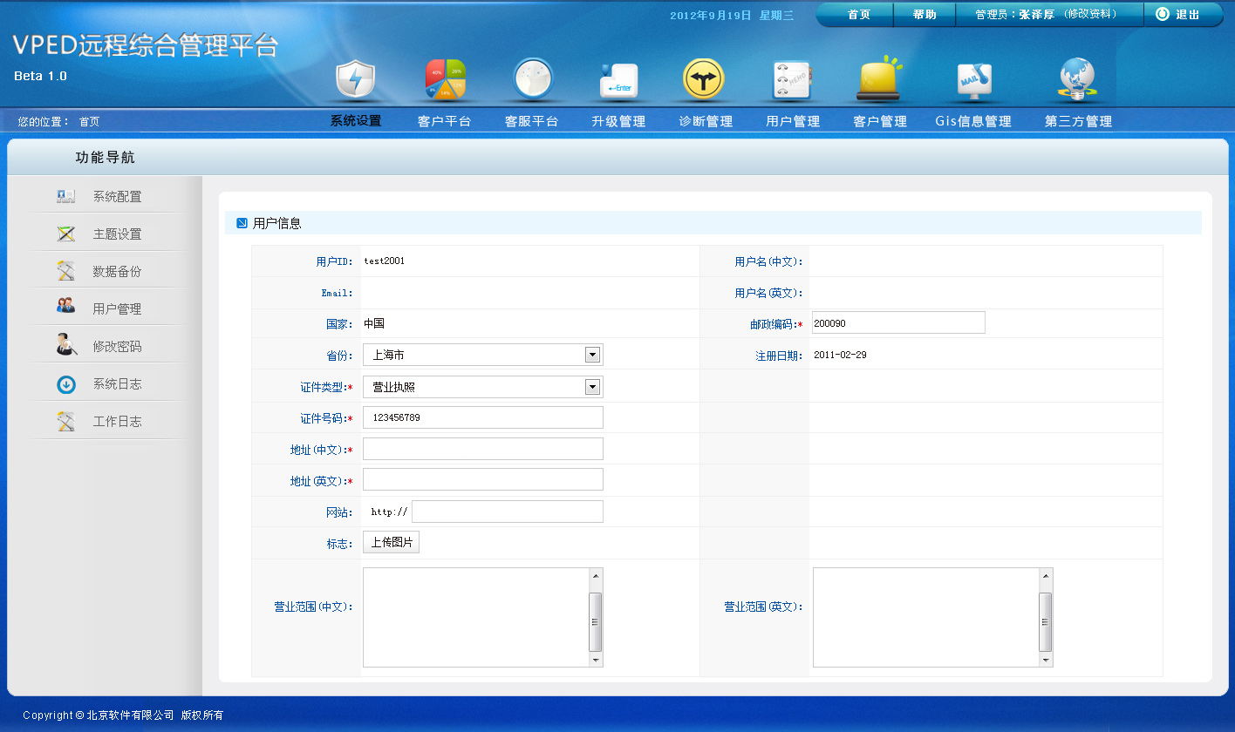Go to the 客服平台 menu tab
This screenshot has height=732, width=1235.
click(531, 121)
